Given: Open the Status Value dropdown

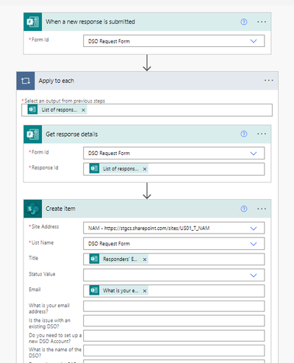Looking at the screenshot, I should point(254,275).
